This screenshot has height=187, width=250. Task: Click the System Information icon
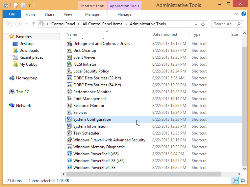(69, 126)
